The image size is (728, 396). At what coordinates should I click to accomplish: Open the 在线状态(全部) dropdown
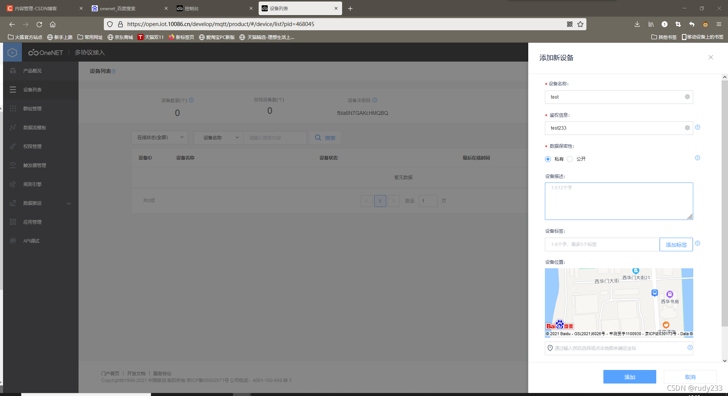(x=160, y=138)
